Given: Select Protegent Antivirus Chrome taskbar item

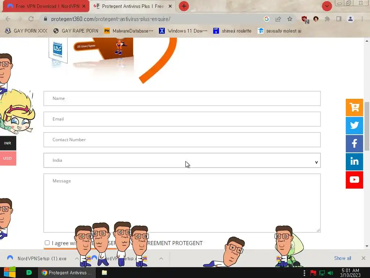Looking at the screenshot, I should [67, 273].
